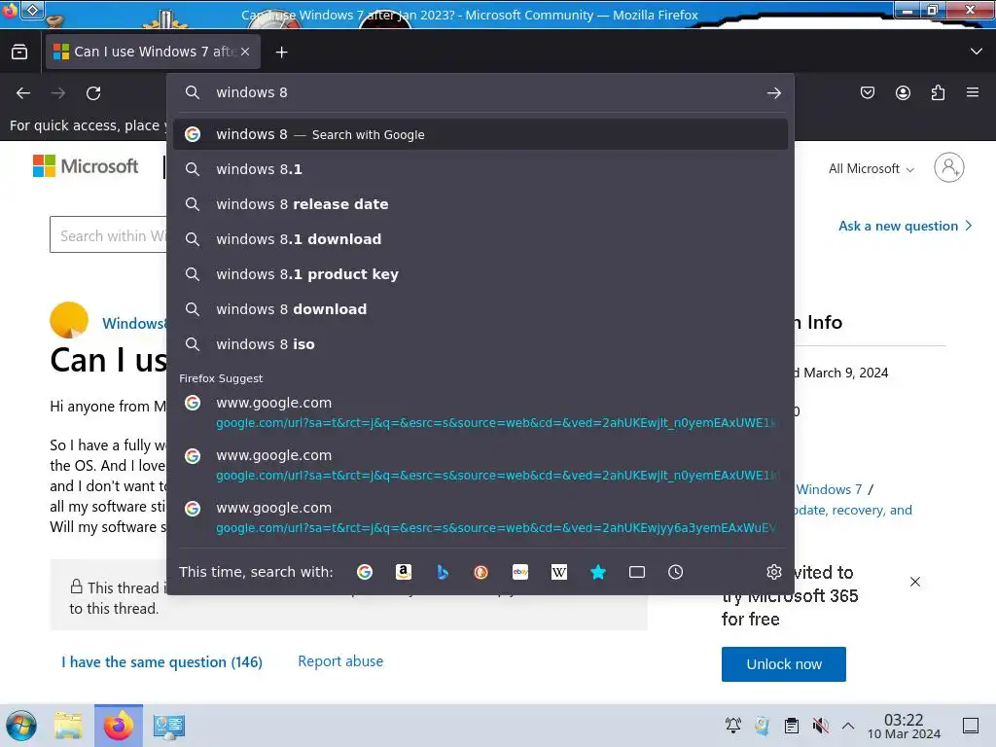Open file manager from taskbar
The width and height of the screenshot is (996, 747).
(x=68, y=726)
